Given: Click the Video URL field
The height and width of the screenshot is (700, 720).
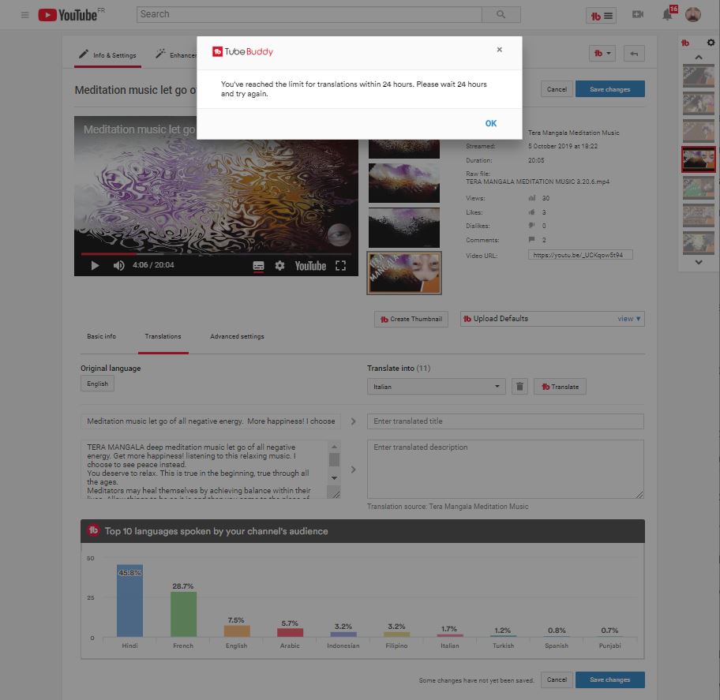Looking at the screenshot, I should coord(580,255).
